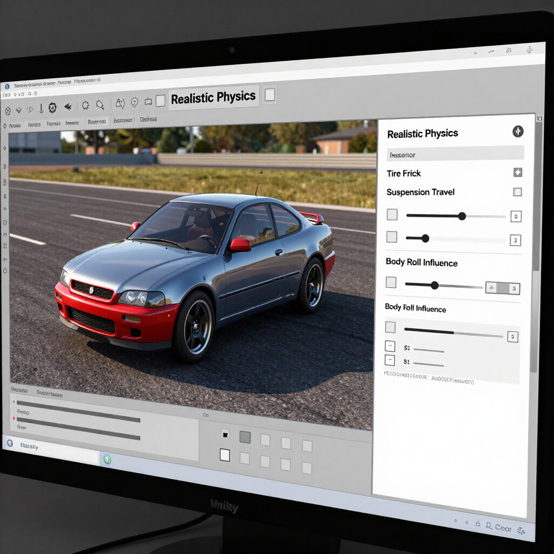554x554 pixels.
Task: Click the gear icon in the top toolbar
Action: (x=52, y=108)
